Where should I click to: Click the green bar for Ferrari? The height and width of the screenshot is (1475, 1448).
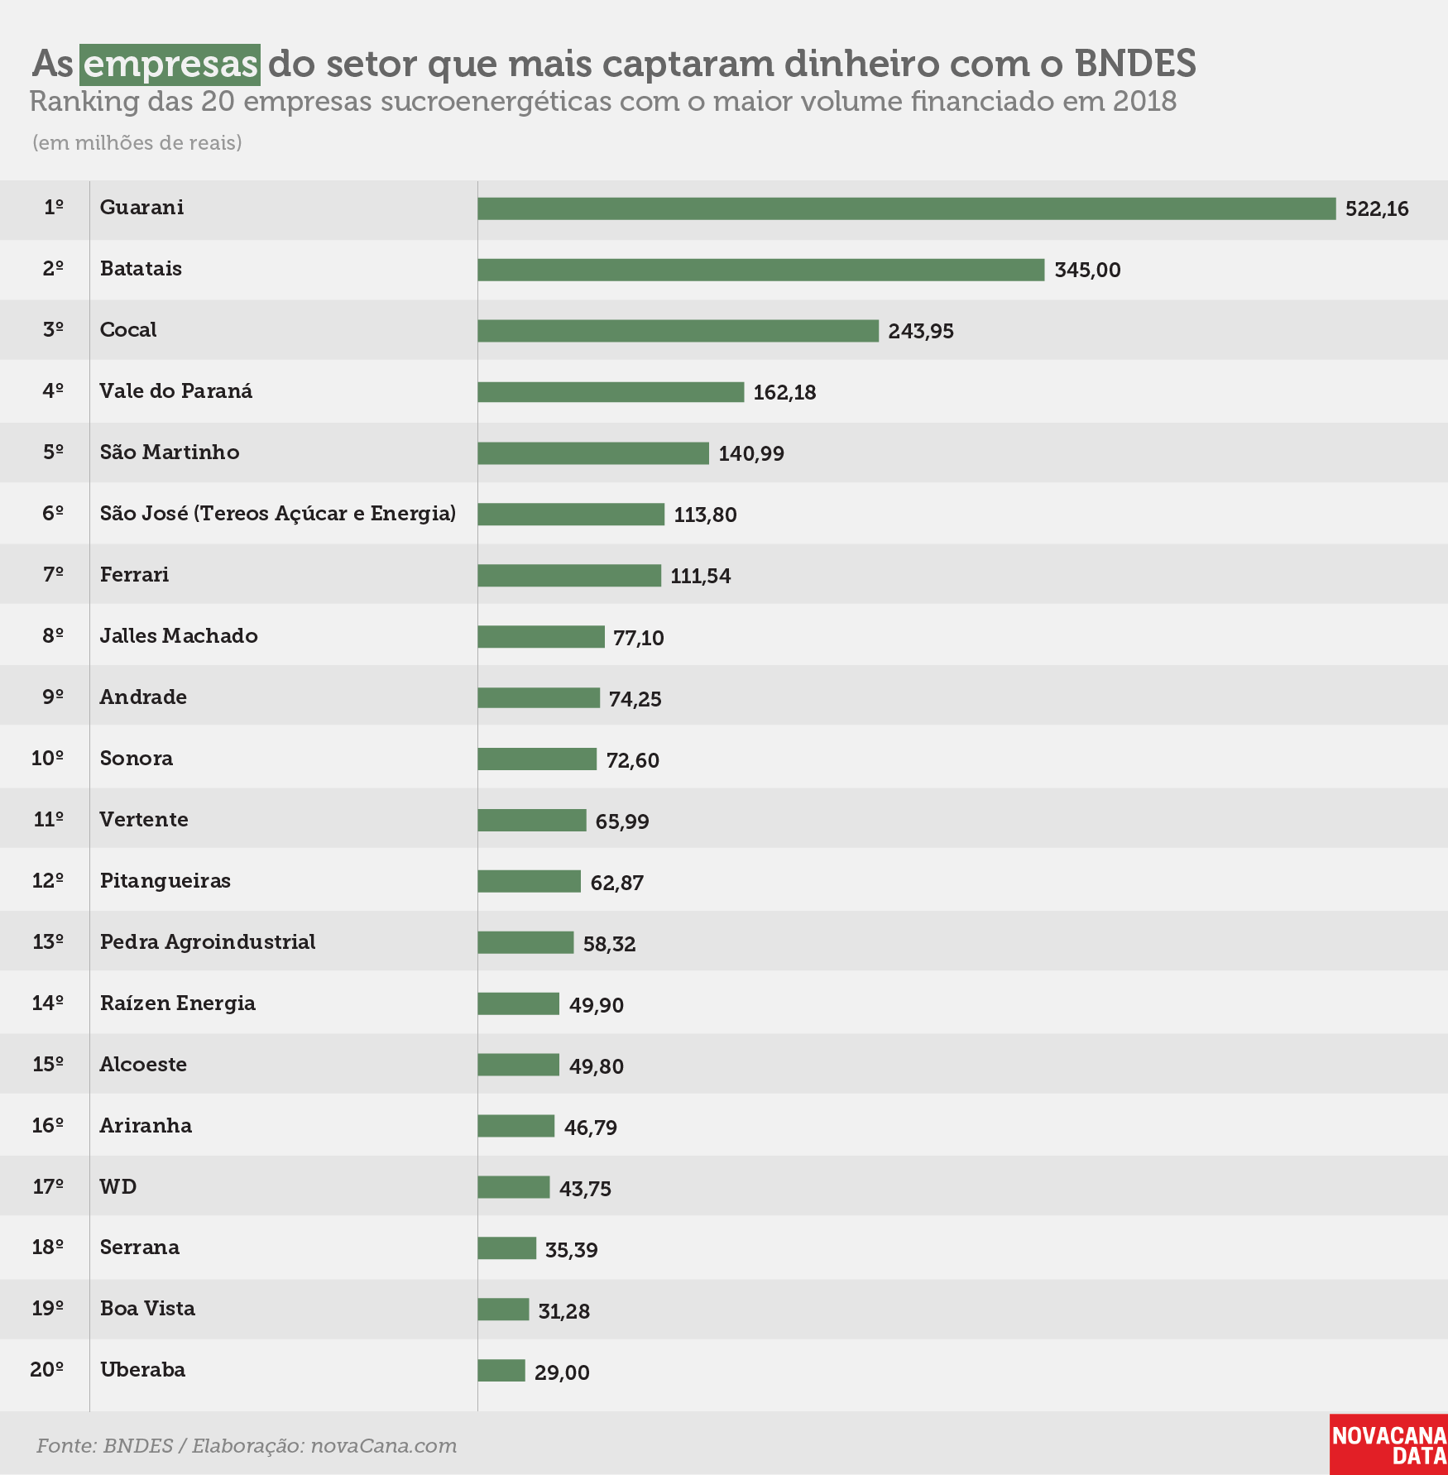tap(569, 575)
